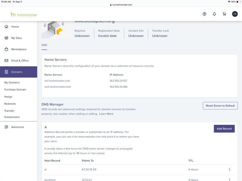Tap the Wi-Fi icon in status bar
This screenshot has height=181, width=242.
pyautogui.click(x=229, y=2)
